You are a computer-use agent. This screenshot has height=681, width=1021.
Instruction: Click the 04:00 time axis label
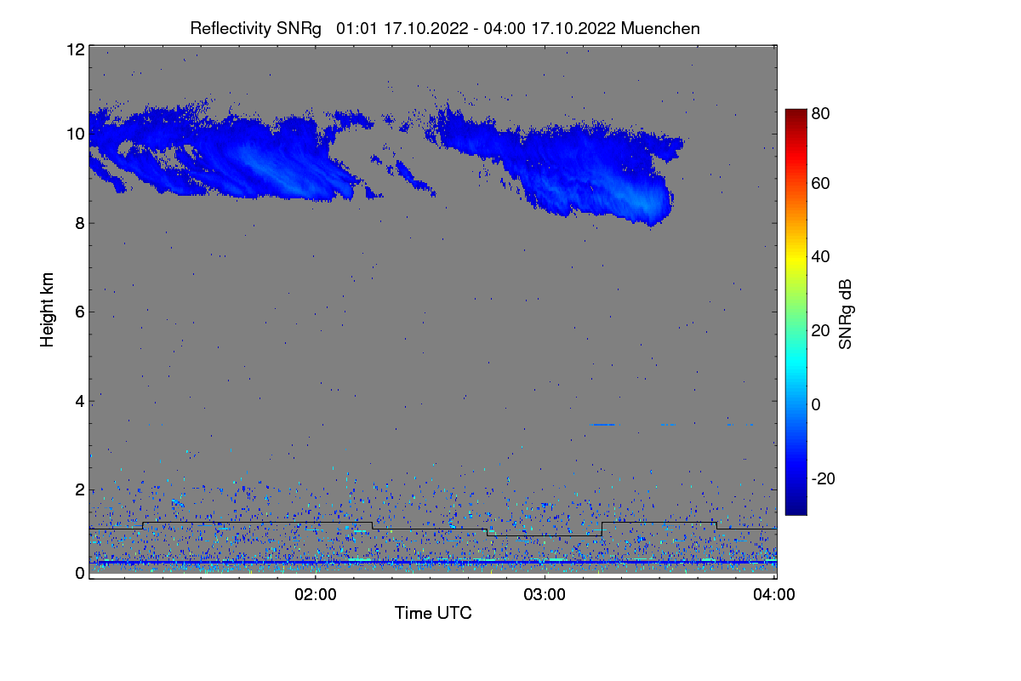point(774,595)
